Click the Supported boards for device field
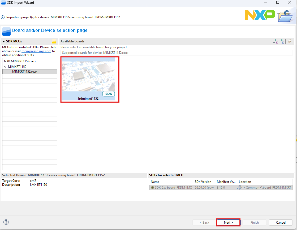297x230 pixels. click(177, 52)
